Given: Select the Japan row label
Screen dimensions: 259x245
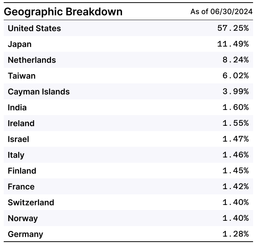Looking at the screenshot, I should point(20,44).
